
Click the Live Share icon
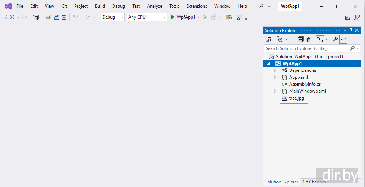[347, 17]
